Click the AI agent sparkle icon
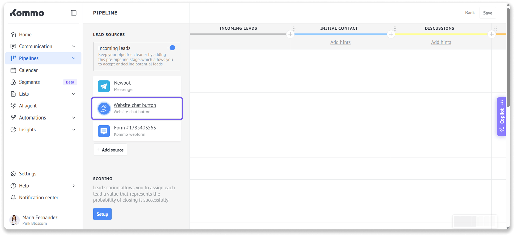Image resolution: width=515 pixels, height=236 pixels. (13, 106)
